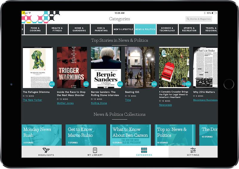Focus the Stories & Magazines search field
Screen dimensions: 239x169
pos(199,19)
